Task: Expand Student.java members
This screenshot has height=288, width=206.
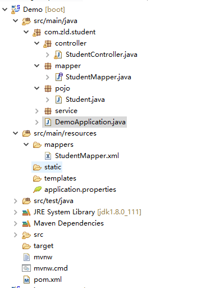Action: click(48, 100)
